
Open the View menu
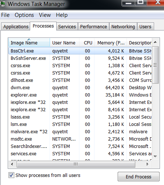coord(45,15)
